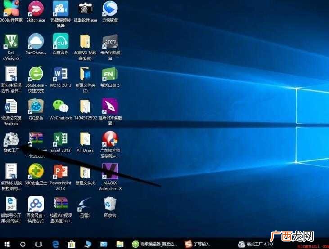This screenshot has height=249, width=329.
Task: Switch to 格式工厂 4.3.0 taskbar window
Action: point(255,244)
